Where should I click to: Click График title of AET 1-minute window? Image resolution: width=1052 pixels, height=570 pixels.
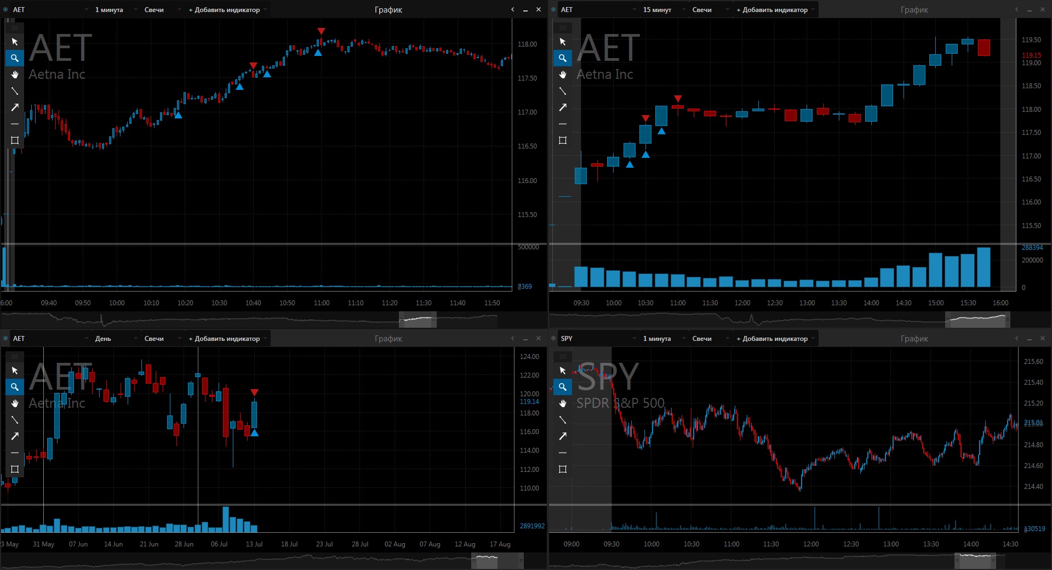[388, 10]
